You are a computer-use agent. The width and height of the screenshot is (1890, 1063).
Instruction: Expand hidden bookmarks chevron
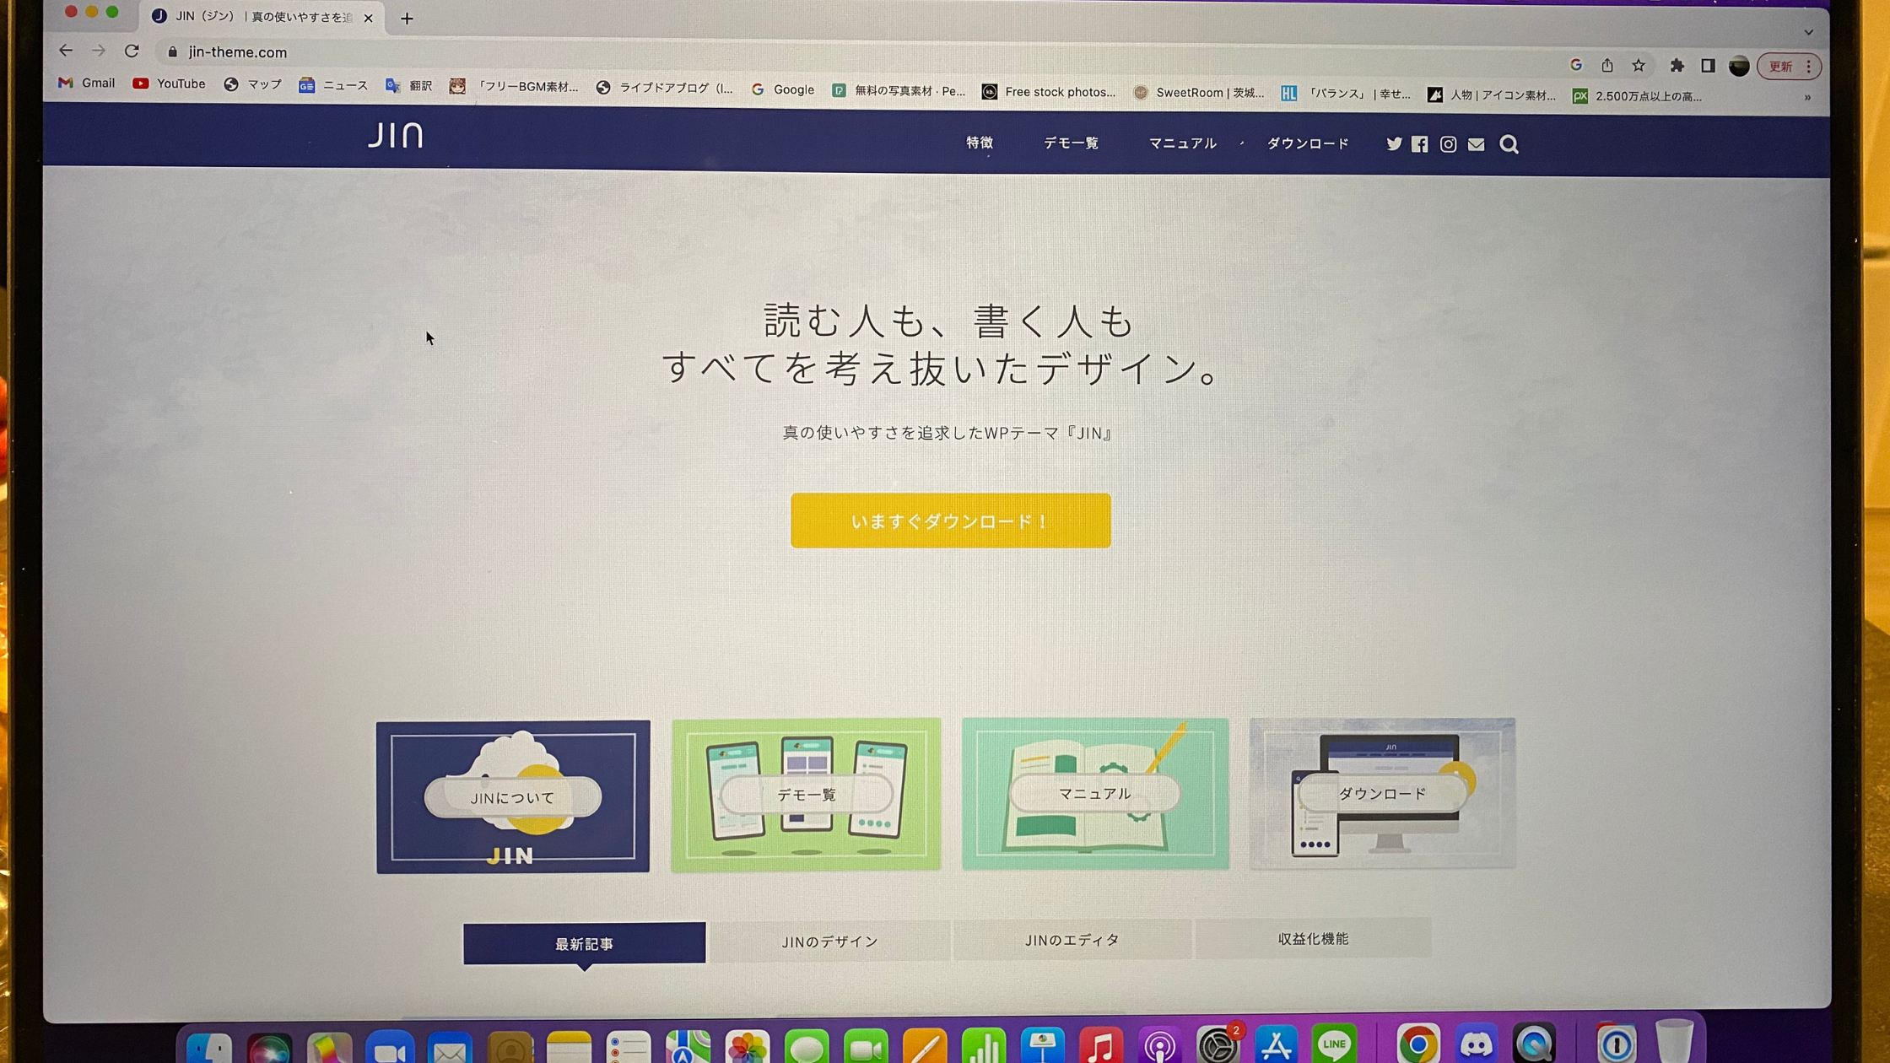pos(1807,97)
